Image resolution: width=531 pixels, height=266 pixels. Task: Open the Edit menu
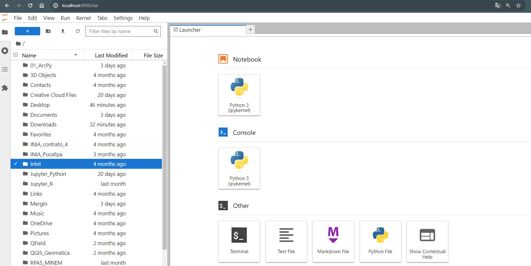[x=32, y=18]
